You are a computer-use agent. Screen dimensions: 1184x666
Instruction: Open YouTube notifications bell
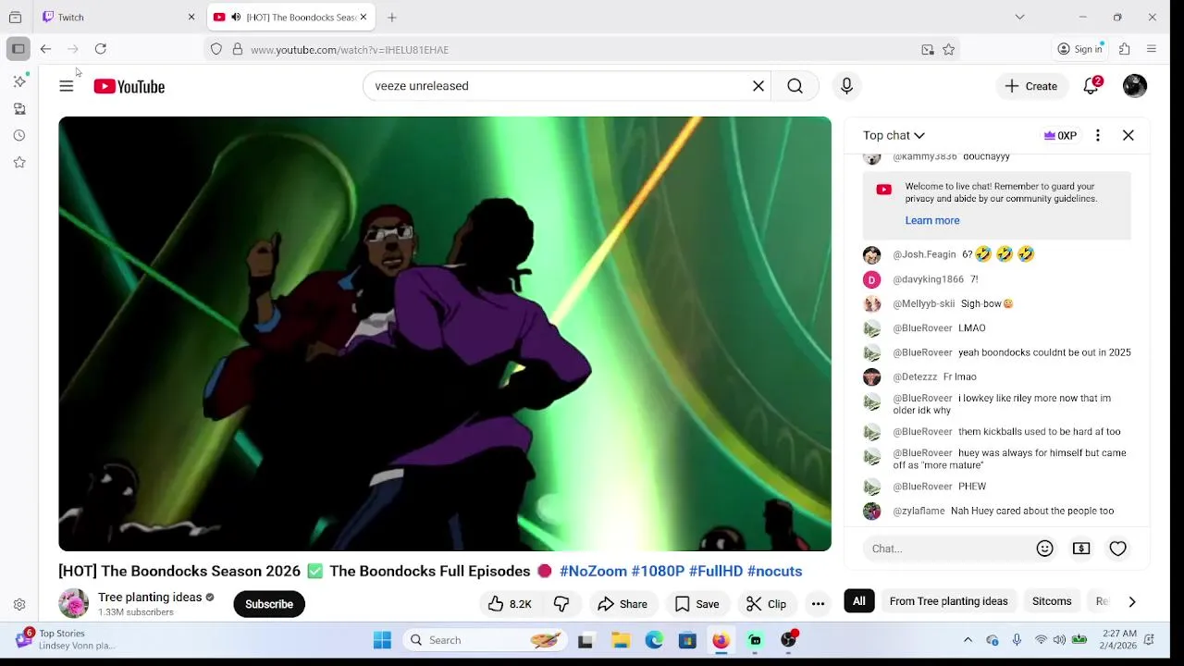click(x=1091, y=86)
